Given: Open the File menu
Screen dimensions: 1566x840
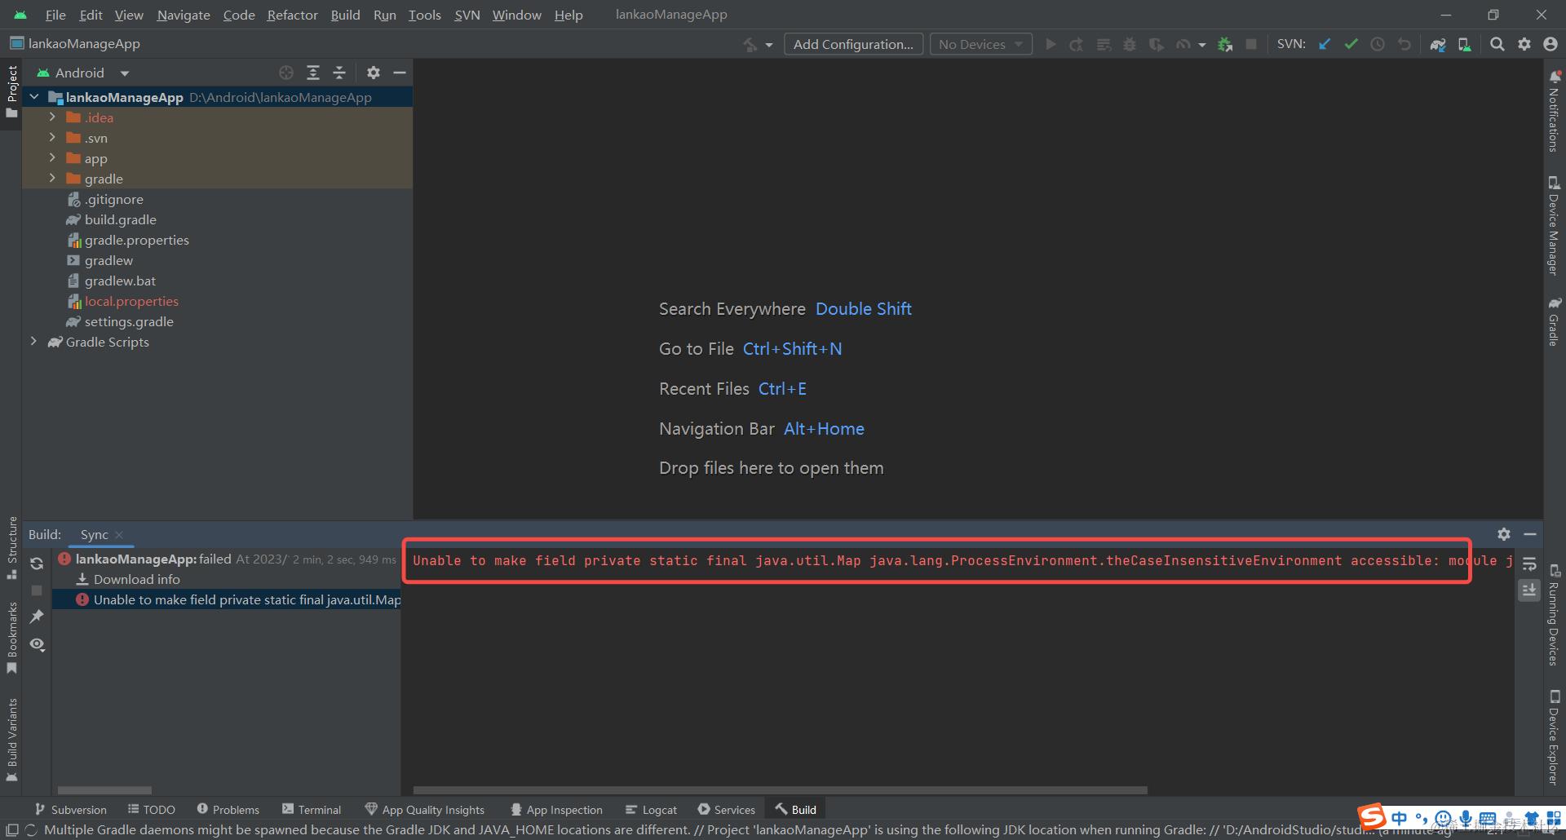Looking at the screenshot, I should click(55, 15).
